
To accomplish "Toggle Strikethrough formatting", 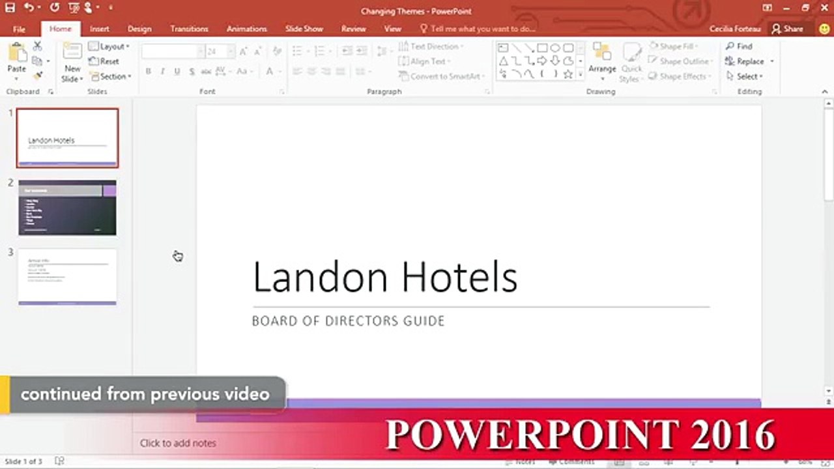I will tap(206, 71).
